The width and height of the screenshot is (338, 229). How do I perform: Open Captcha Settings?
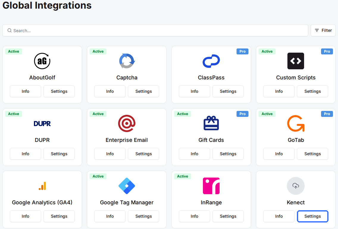[144, 91]
